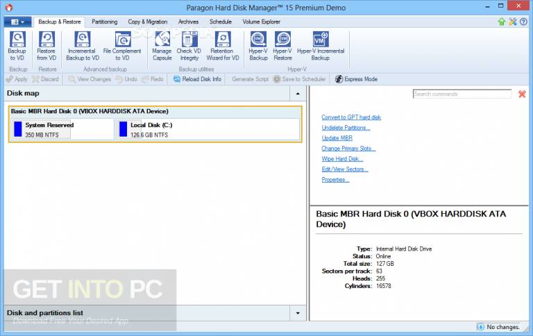Click Edit/View Sectors link
This screenshot has width=533, height=336.
[345, 169]
